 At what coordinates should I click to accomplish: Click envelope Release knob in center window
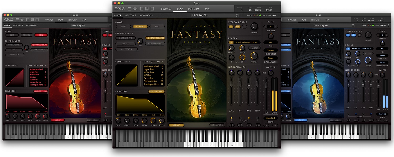point(162,120)
